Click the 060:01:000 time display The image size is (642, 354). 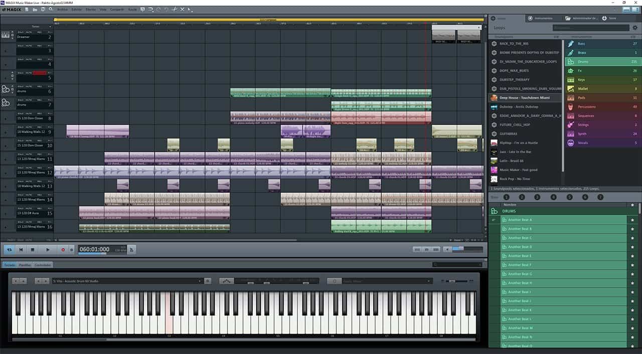tap(94, 250)
